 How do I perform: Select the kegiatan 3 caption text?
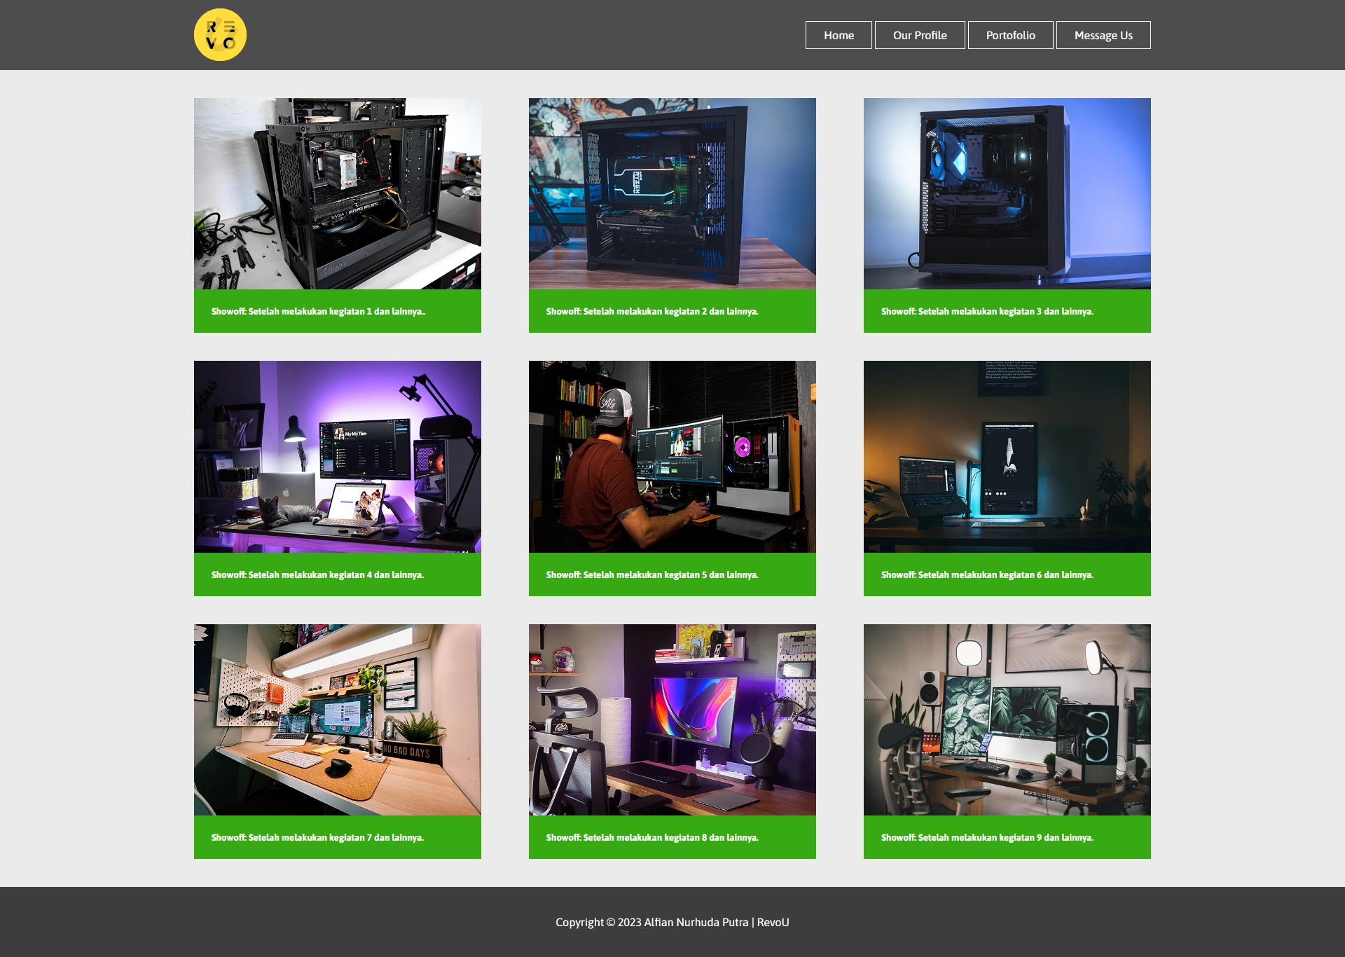pos(988,310)
